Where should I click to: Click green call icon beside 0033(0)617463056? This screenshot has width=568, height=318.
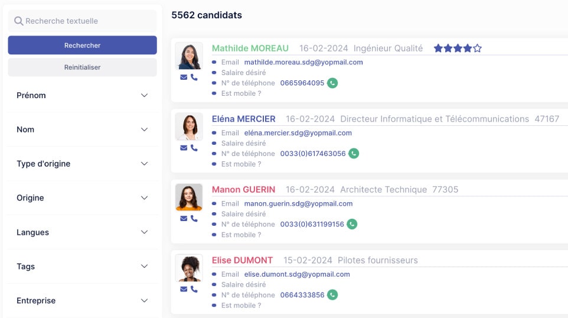354,154
